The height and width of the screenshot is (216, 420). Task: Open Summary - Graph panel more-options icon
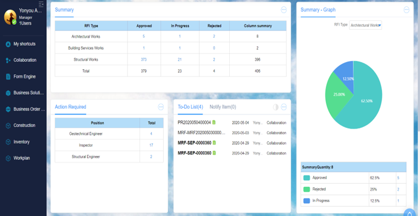point(406,10)
